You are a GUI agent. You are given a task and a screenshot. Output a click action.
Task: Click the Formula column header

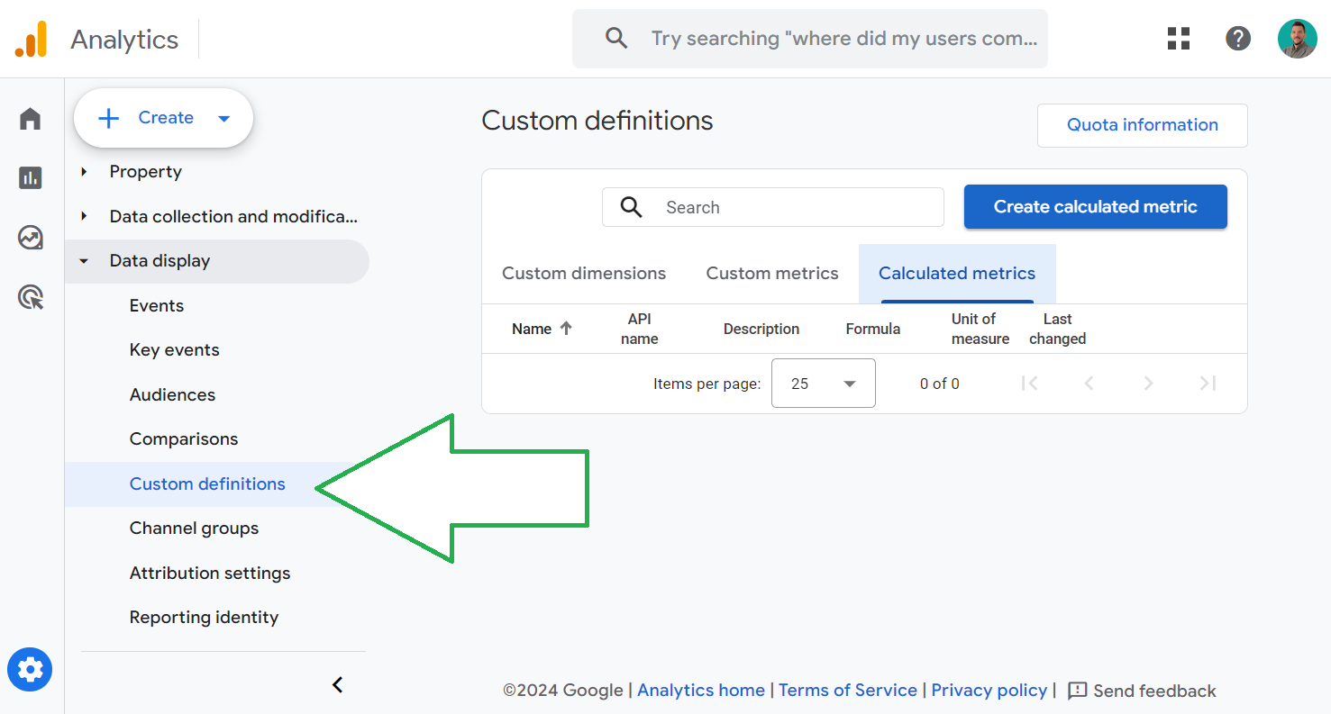[x=873, y=329]
